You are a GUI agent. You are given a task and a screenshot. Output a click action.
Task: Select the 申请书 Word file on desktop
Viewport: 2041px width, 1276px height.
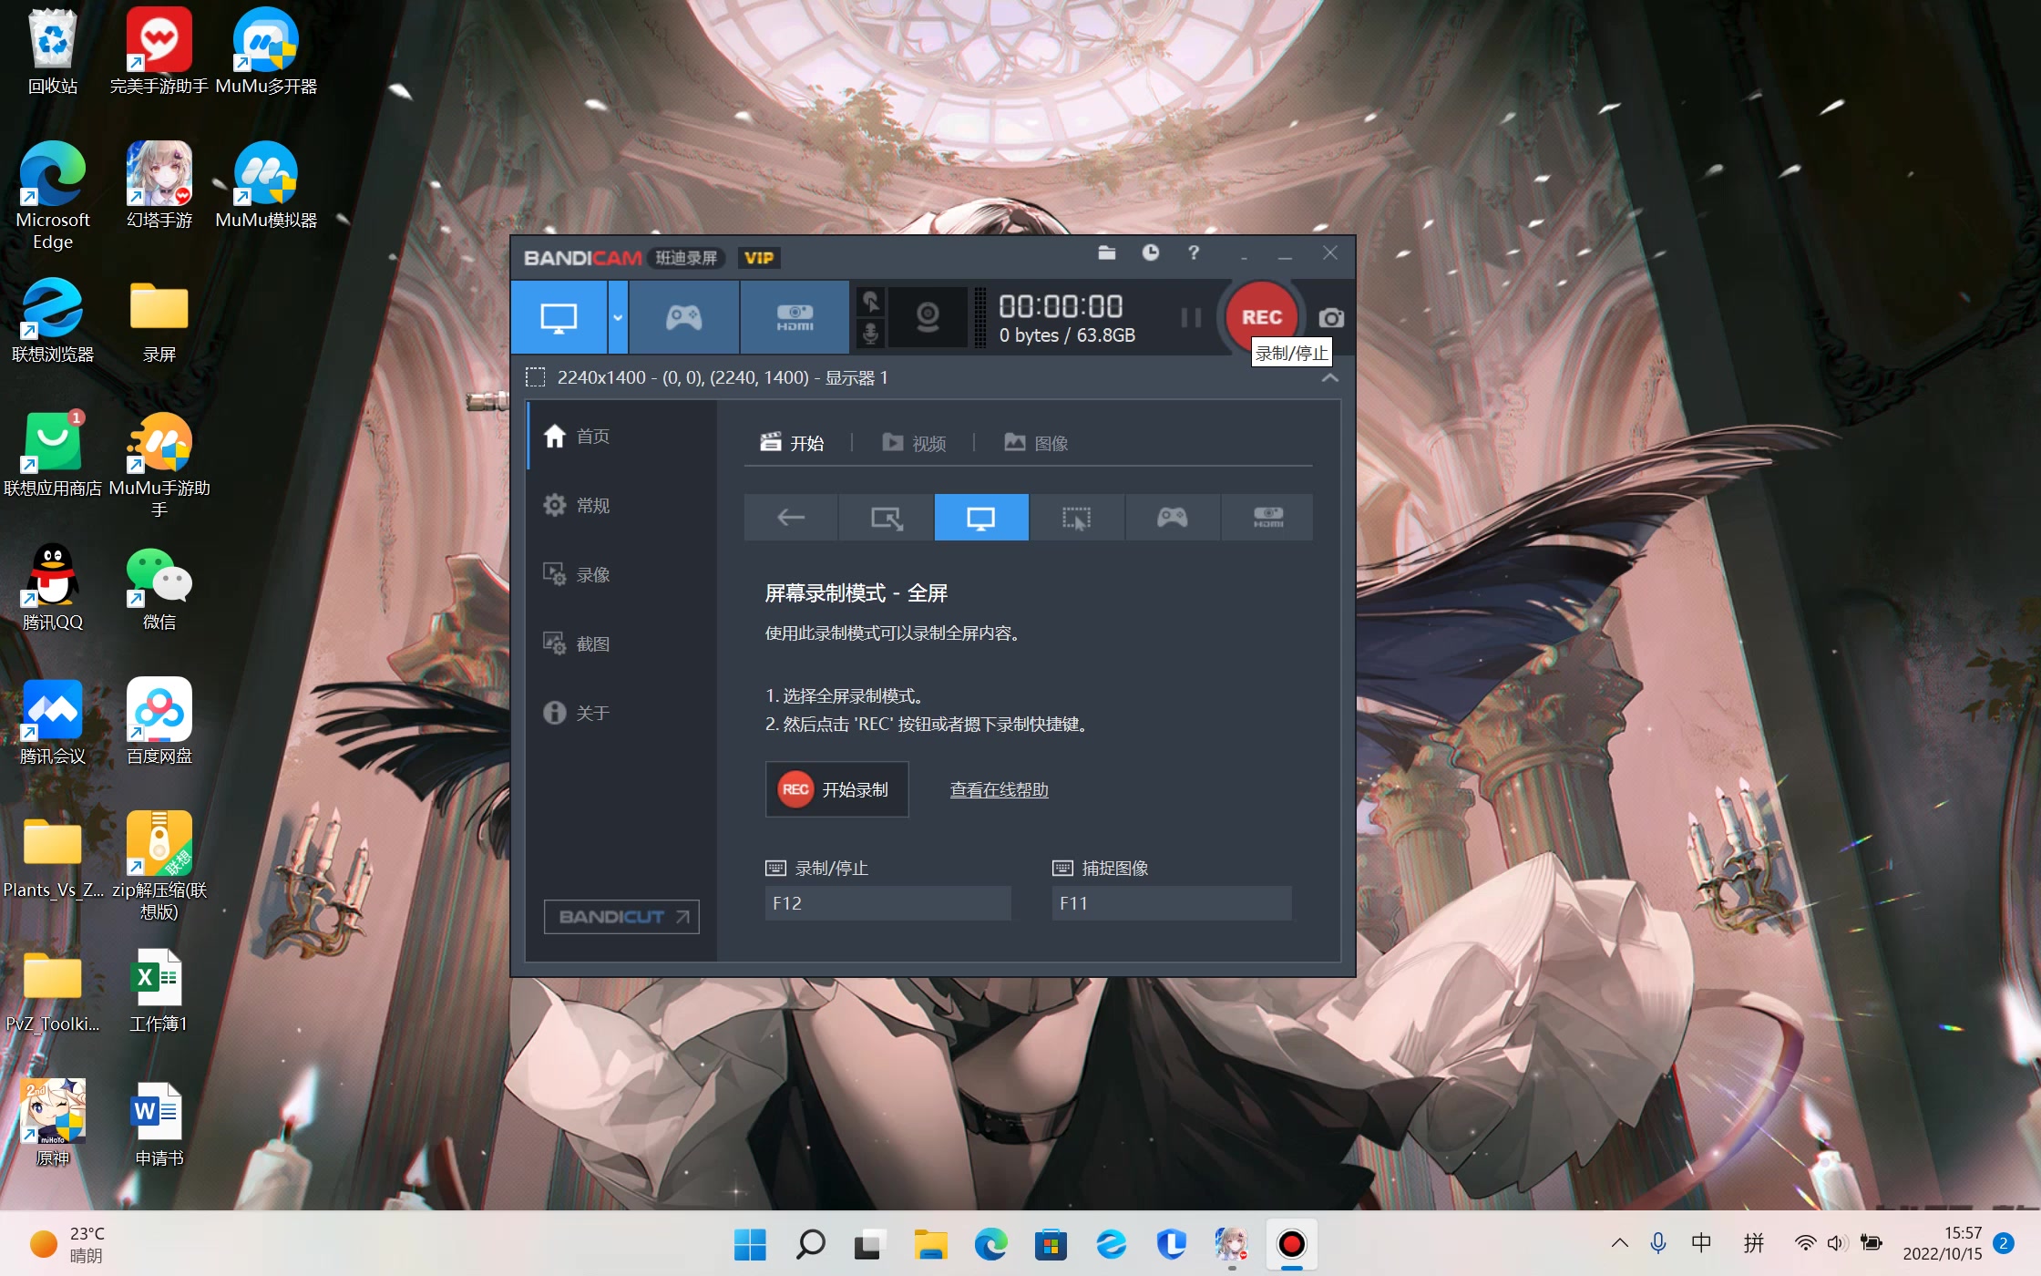[159, 1124]
